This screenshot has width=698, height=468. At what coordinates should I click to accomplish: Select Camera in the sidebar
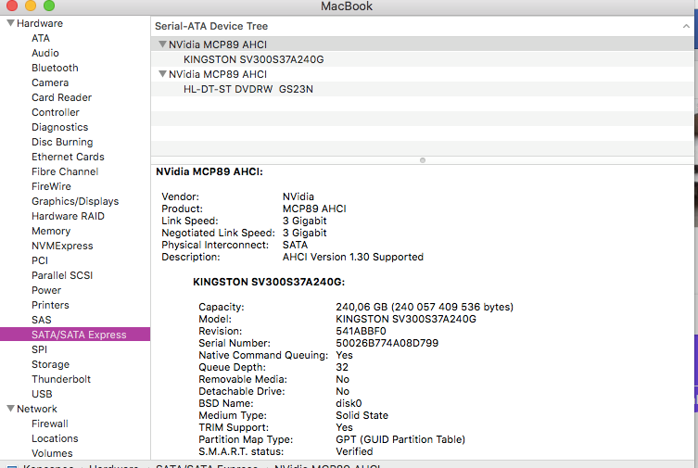50,82
